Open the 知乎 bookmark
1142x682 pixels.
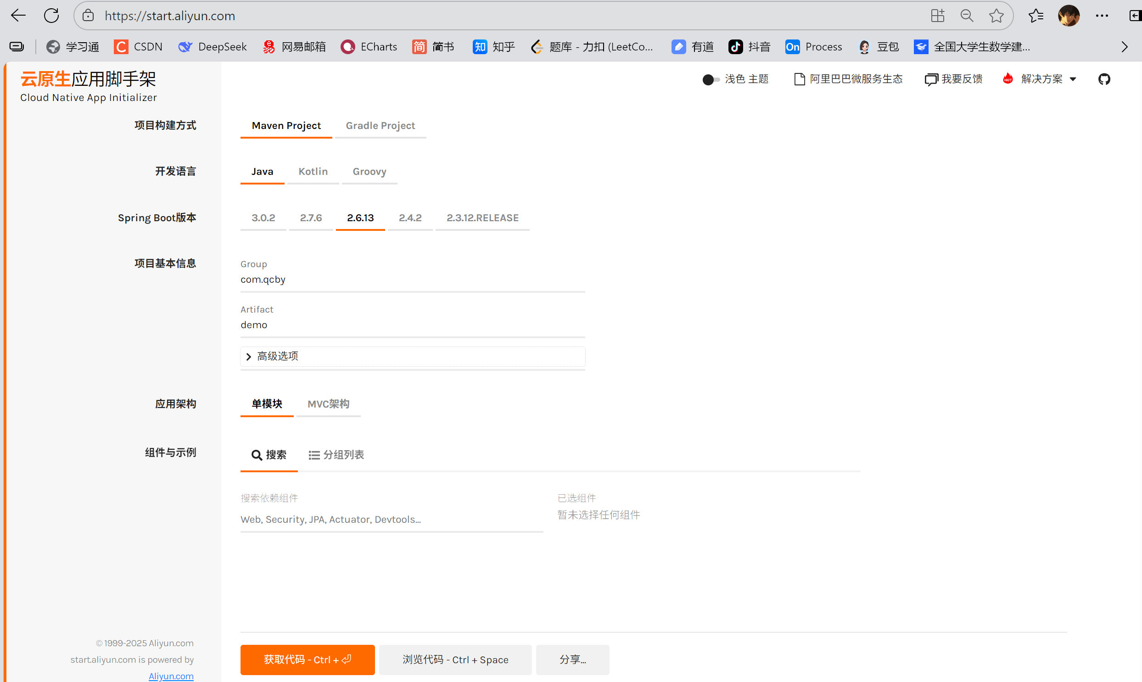494,47
